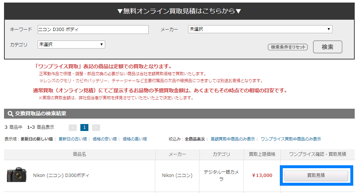Click product name Nikon (ニコン) D300ボディ
The width and height of the screenshot is (358, 193).
pyautogui.click(x=61, y=175)
